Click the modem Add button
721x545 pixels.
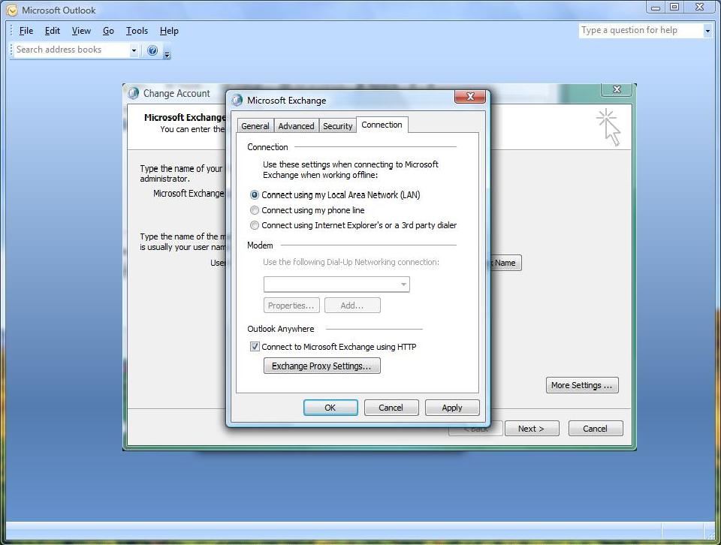point(352,306)
